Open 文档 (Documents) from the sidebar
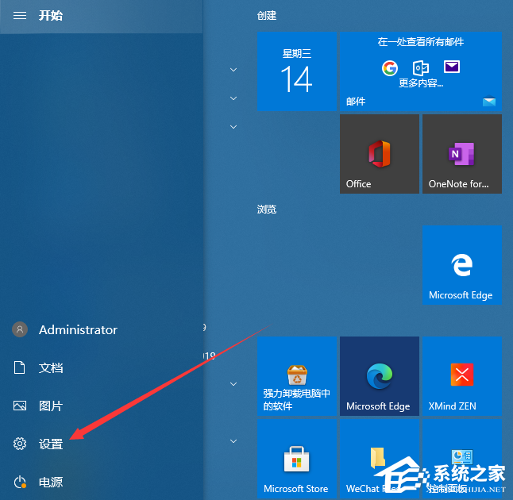 point(50,367)
